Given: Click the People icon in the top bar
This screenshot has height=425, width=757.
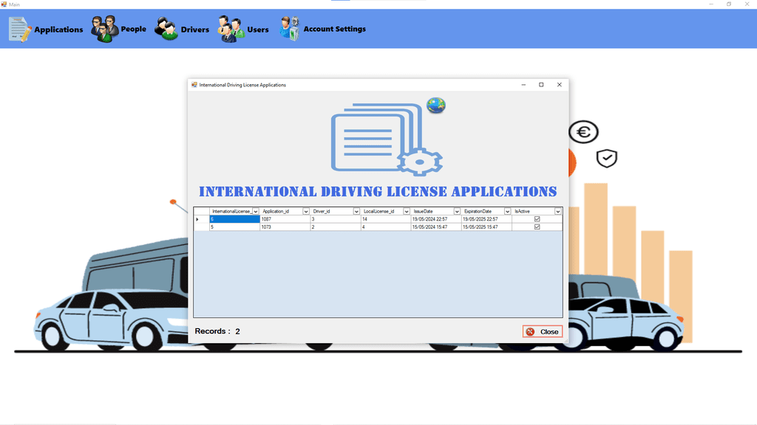Looking at the screenshot, I should tap(104, 29).
